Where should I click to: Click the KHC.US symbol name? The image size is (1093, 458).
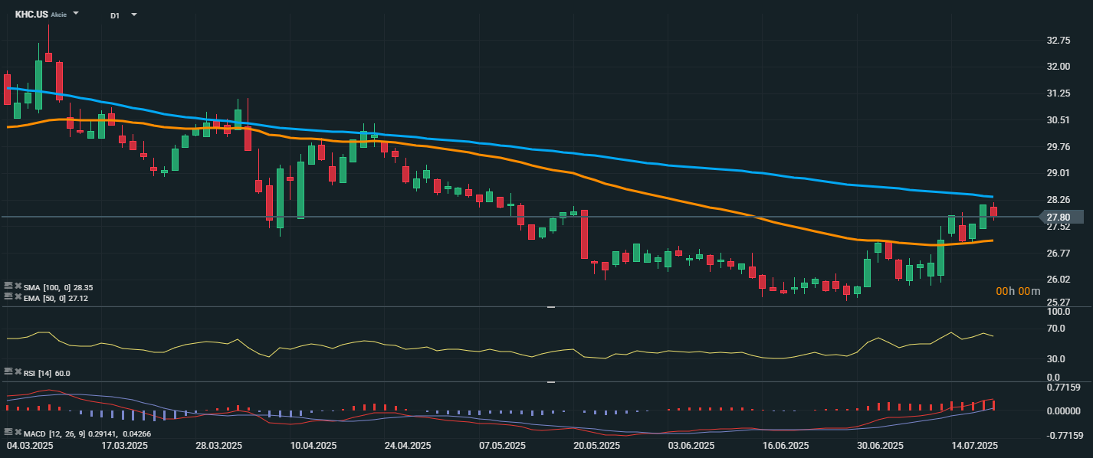pos(31,15)
